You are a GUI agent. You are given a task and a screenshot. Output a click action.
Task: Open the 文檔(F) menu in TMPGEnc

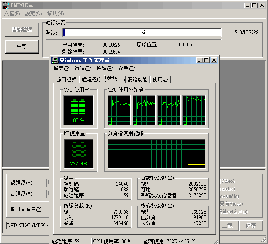[12, 14]
